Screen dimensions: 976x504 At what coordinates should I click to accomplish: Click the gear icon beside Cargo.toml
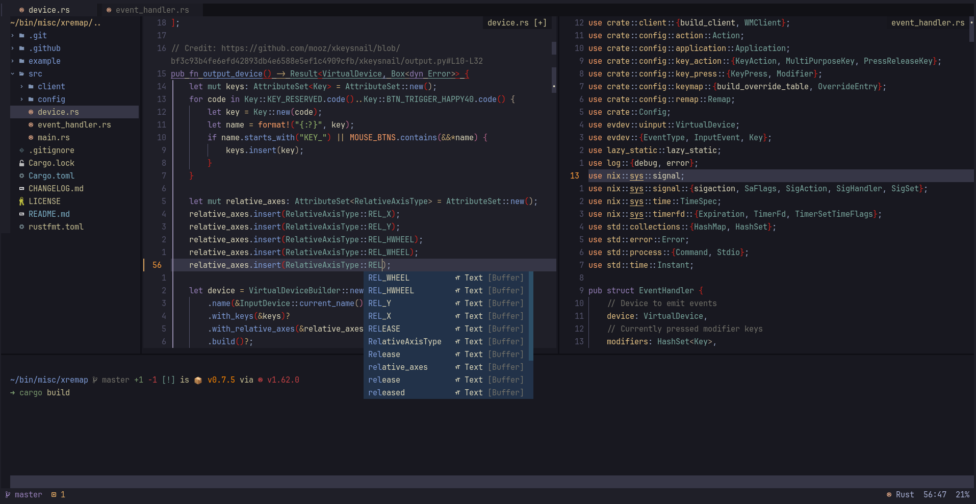click(x=21, y=175)
